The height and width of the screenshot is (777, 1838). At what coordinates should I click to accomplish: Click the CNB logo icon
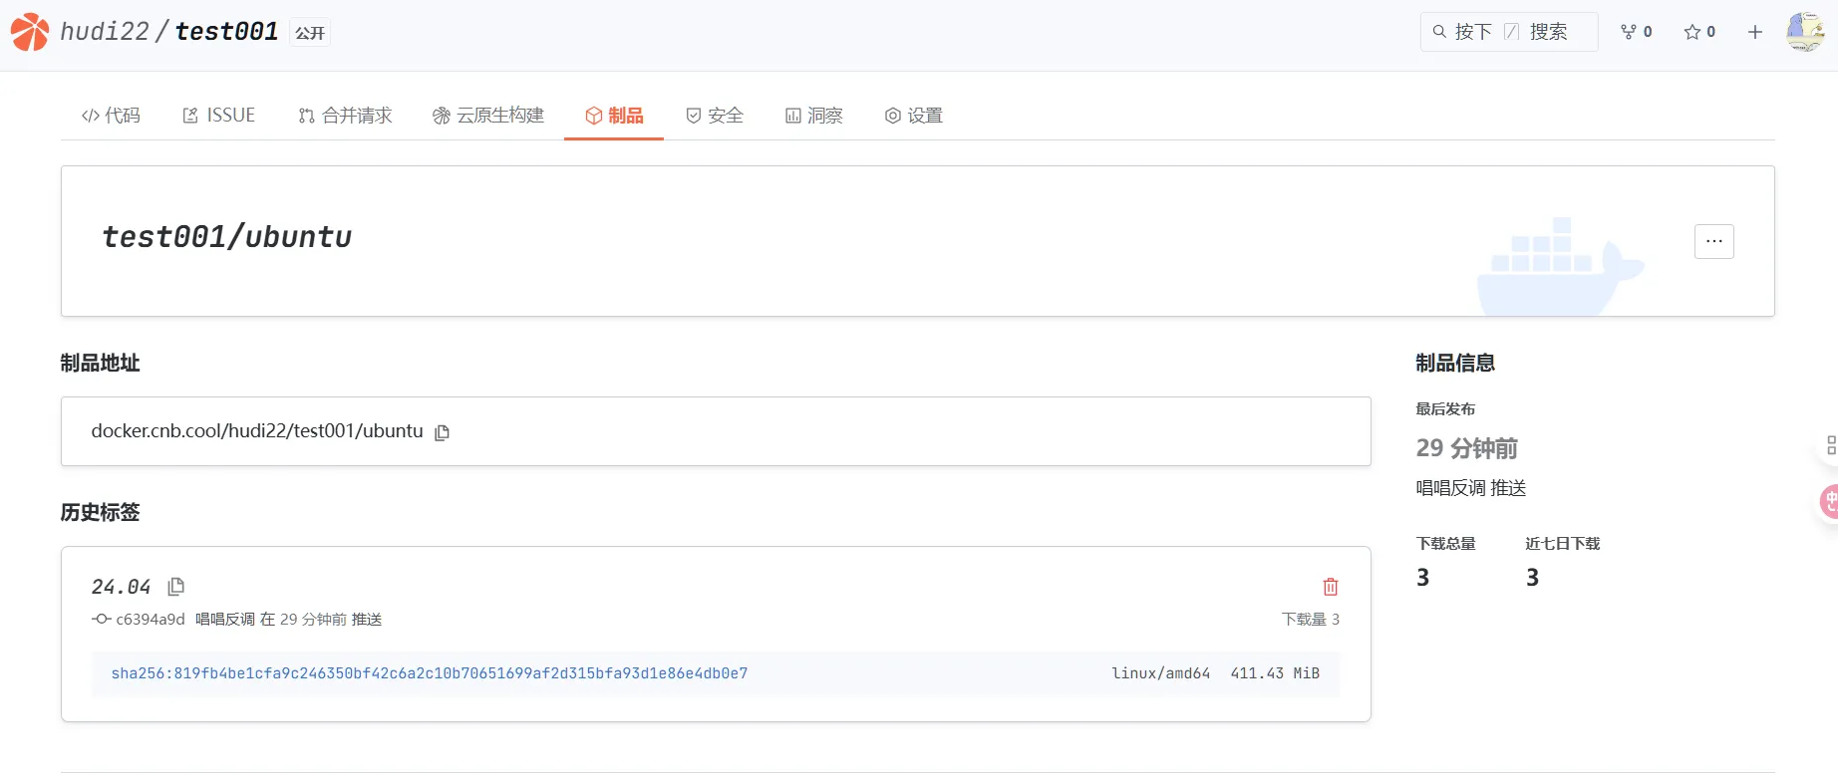click(30, 32)
